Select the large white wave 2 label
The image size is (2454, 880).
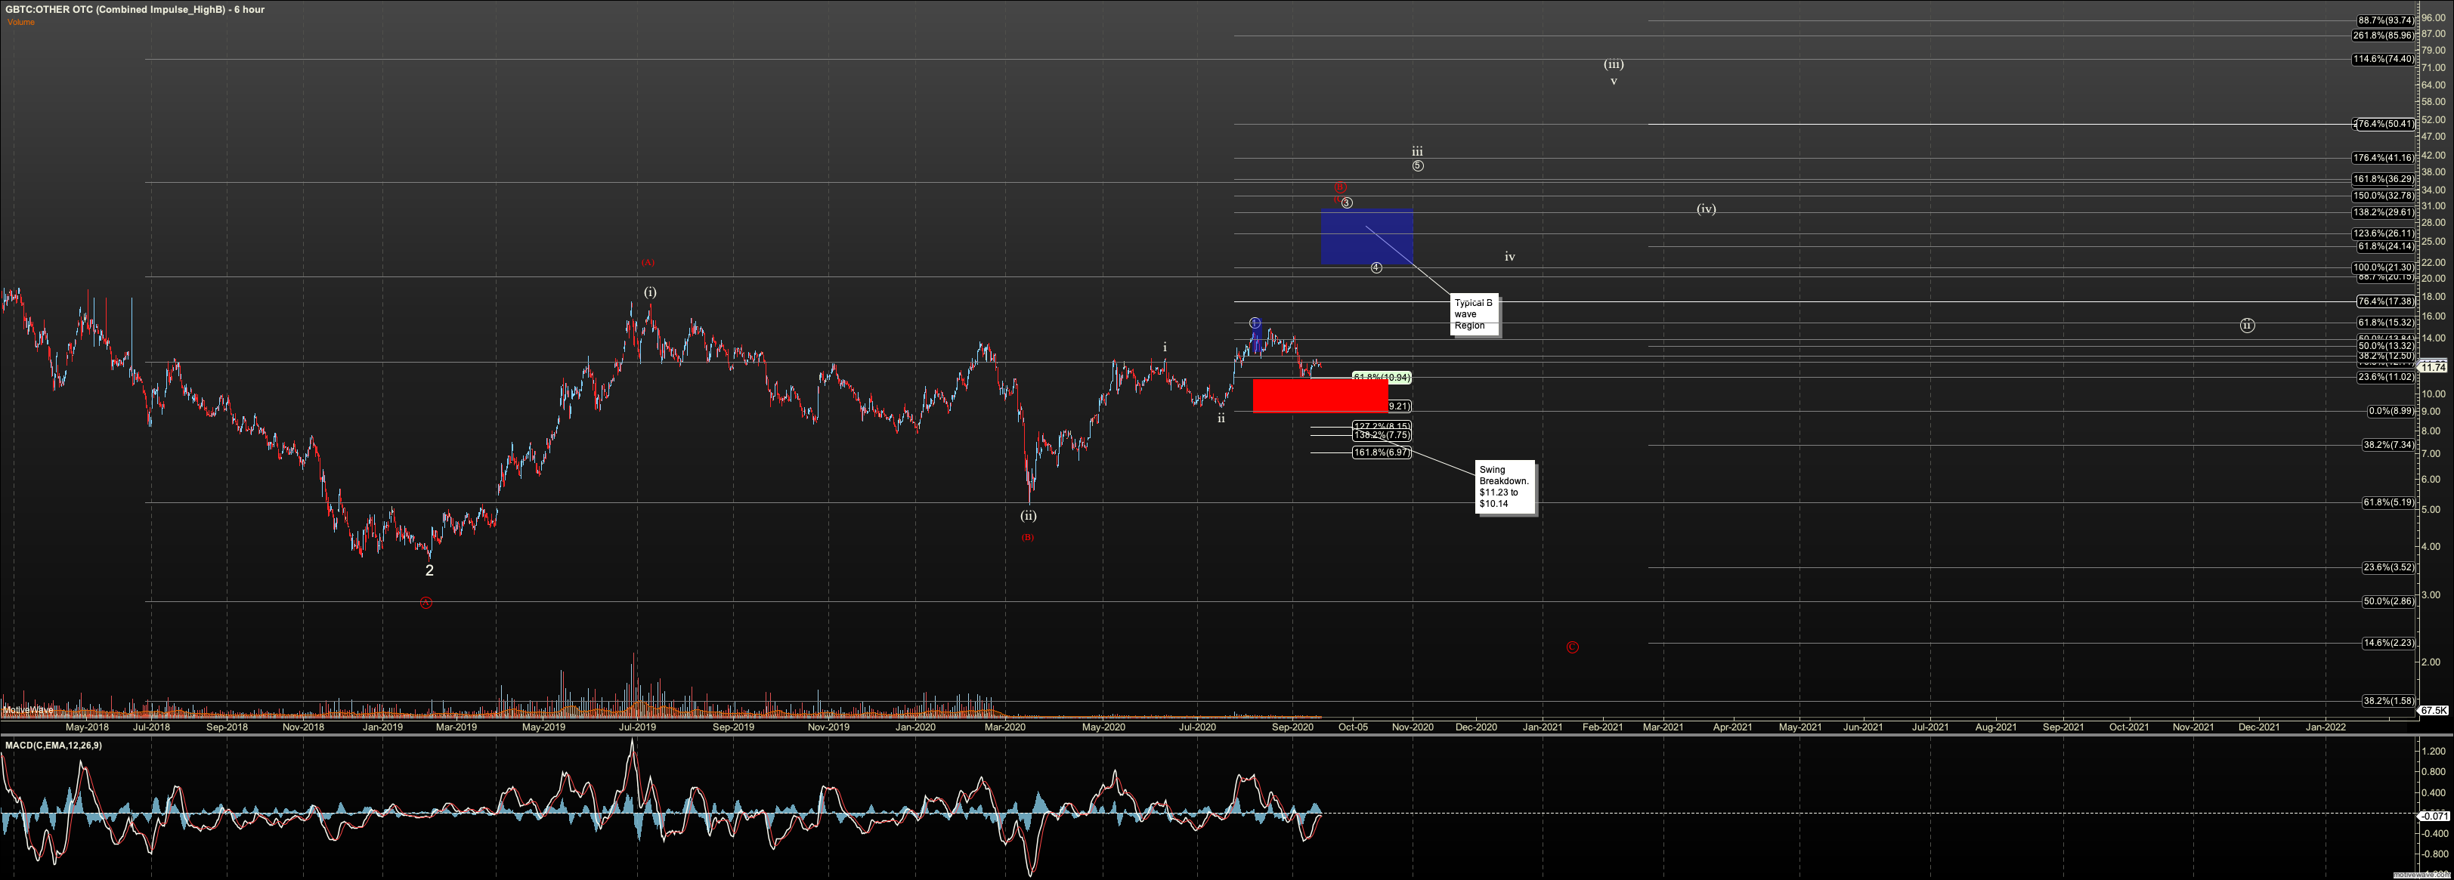click(429, 570)
